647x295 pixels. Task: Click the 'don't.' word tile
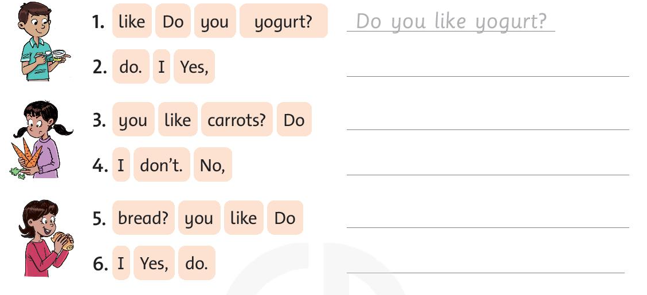(x=161, y=166)
